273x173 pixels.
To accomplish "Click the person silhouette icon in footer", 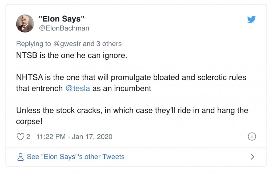I will (x=20, y=157).
